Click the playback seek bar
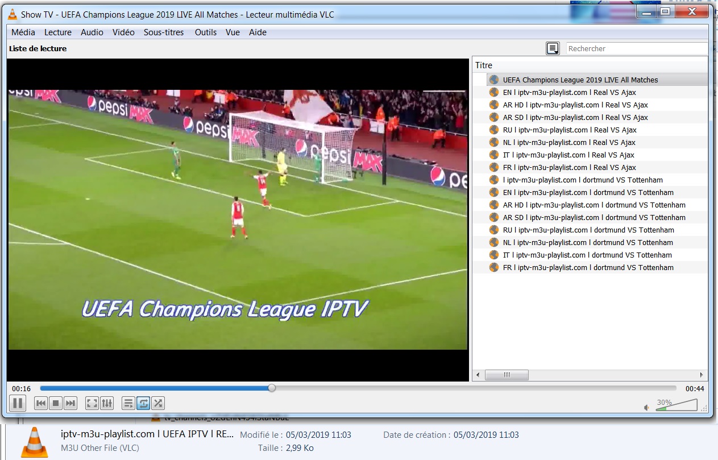Image resolution: width=718 pixels, height=460 pixels. (358, 388)
